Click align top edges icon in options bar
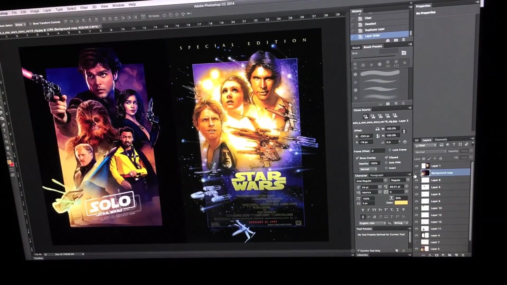 pos(65,21)
